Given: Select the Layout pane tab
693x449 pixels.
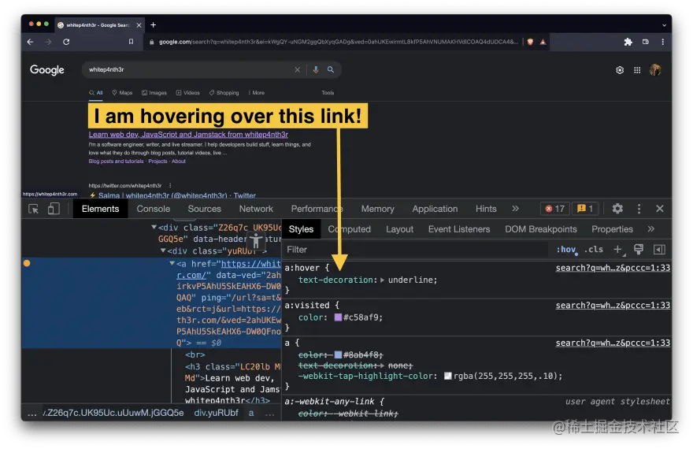Looking at the screenshot, I should [399, 229].
